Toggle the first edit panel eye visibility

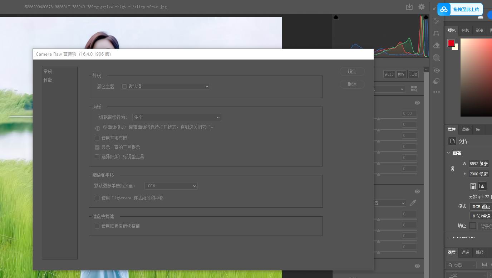(417, 103)
